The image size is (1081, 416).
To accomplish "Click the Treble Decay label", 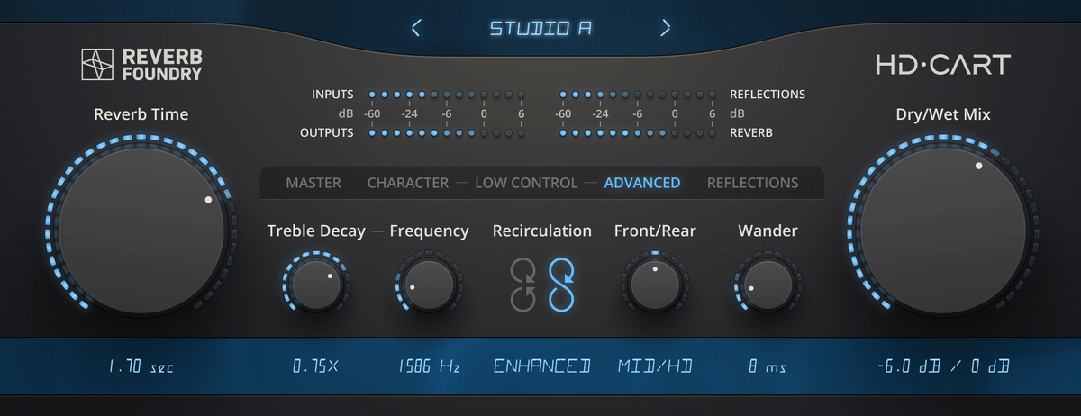I will coord(316,231).
